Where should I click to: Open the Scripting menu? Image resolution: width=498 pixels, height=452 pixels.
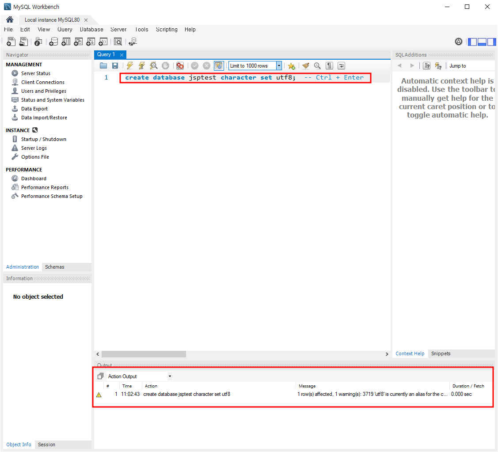click(167, 30)
